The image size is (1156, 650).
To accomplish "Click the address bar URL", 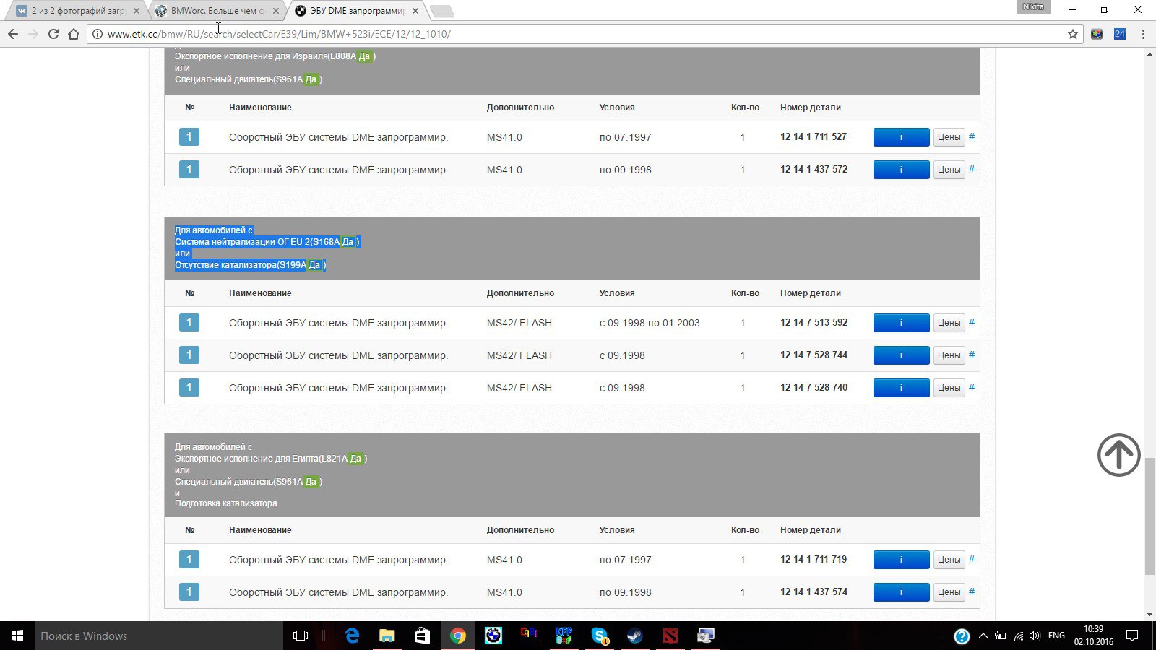I will click(279, 34).
